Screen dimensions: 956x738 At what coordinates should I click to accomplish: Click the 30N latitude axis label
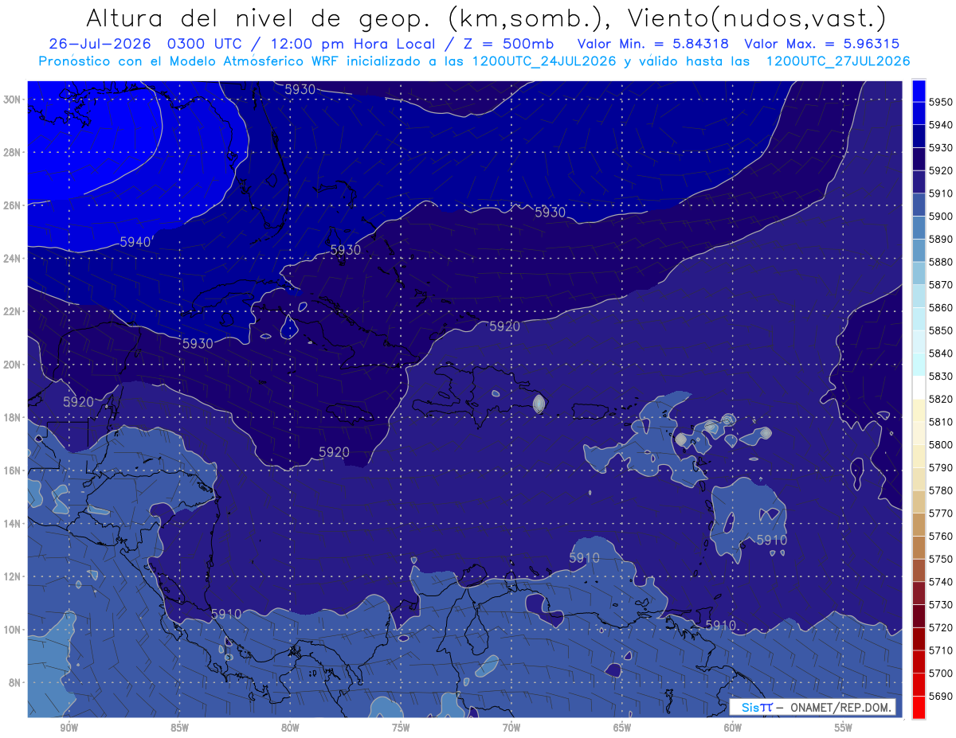[x=13, y=100]
